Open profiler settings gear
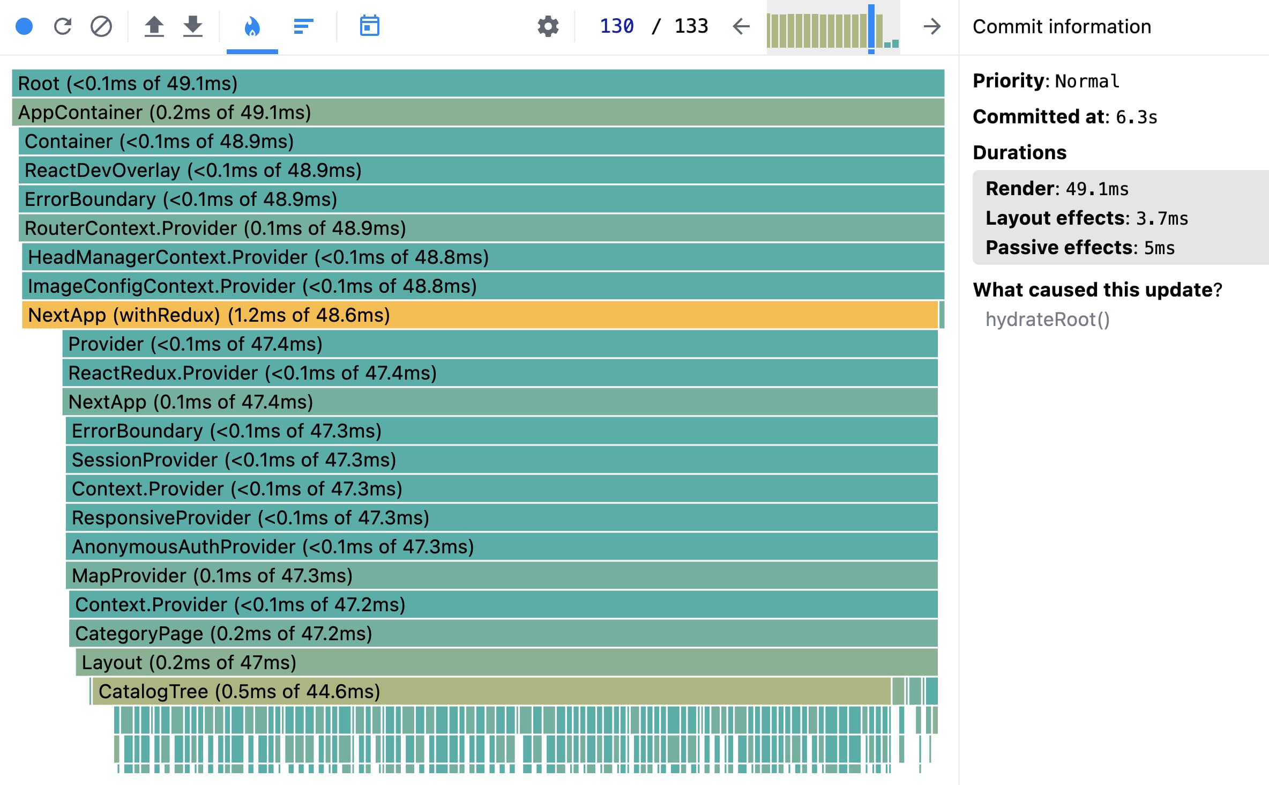The width and height of the screenshot is (1269, 785). point(548,26)
